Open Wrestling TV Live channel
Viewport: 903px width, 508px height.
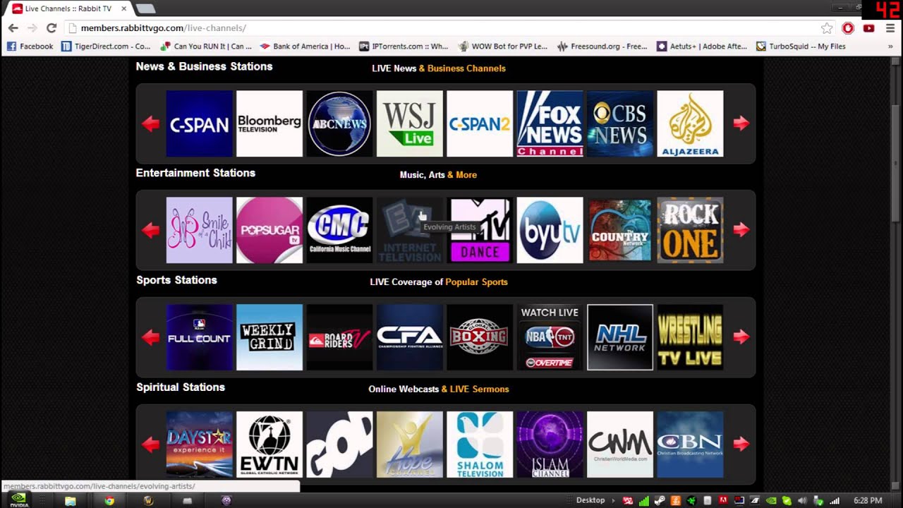[x=690, y=337]
